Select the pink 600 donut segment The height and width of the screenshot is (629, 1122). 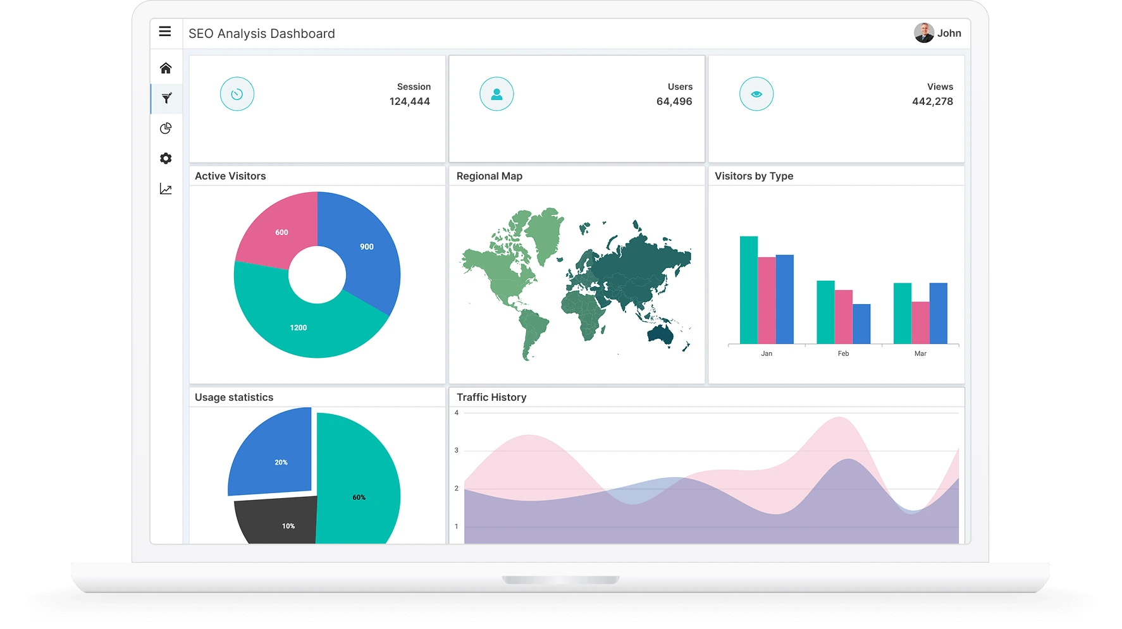click(x=280, y=232)
